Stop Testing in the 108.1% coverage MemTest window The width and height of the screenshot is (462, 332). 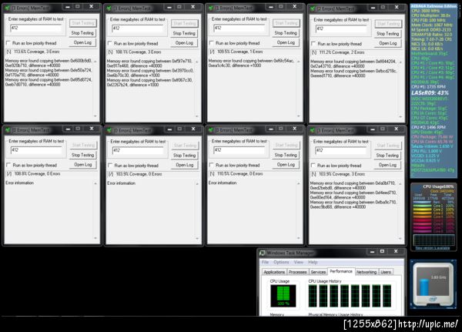[x=184, y=33]
